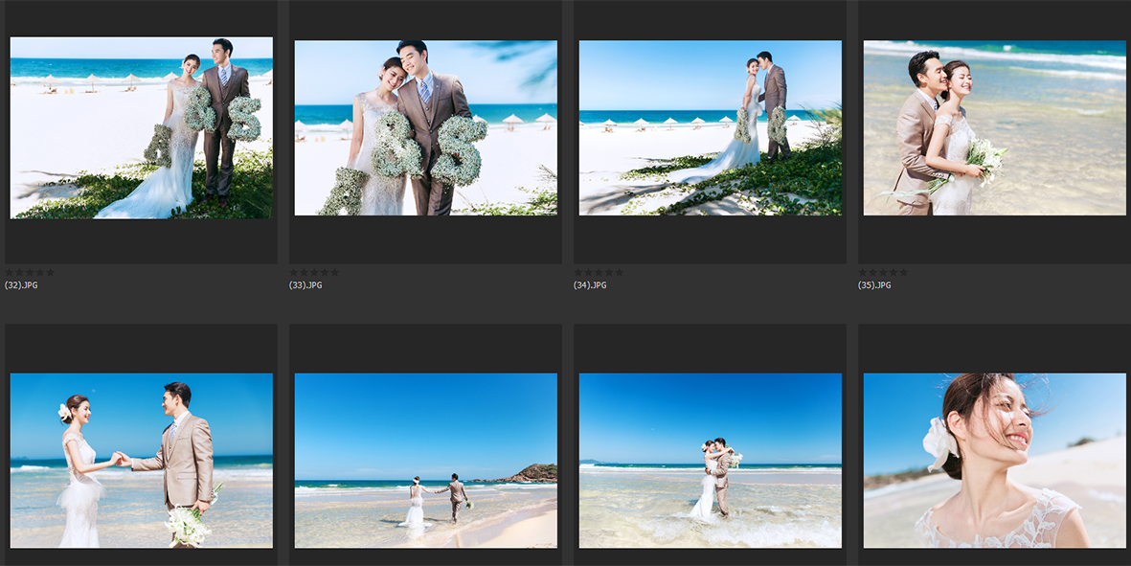The height and width of the screenshot is (566, 1131).
Task: Click the (34).JPG file name
Action: [x=590, y=284]
